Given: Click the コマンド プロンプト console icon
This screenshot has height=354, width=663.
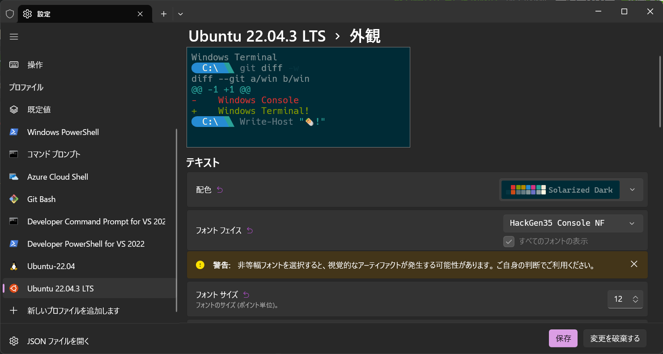Looking at the screenshot, I should tap(14, 154).
